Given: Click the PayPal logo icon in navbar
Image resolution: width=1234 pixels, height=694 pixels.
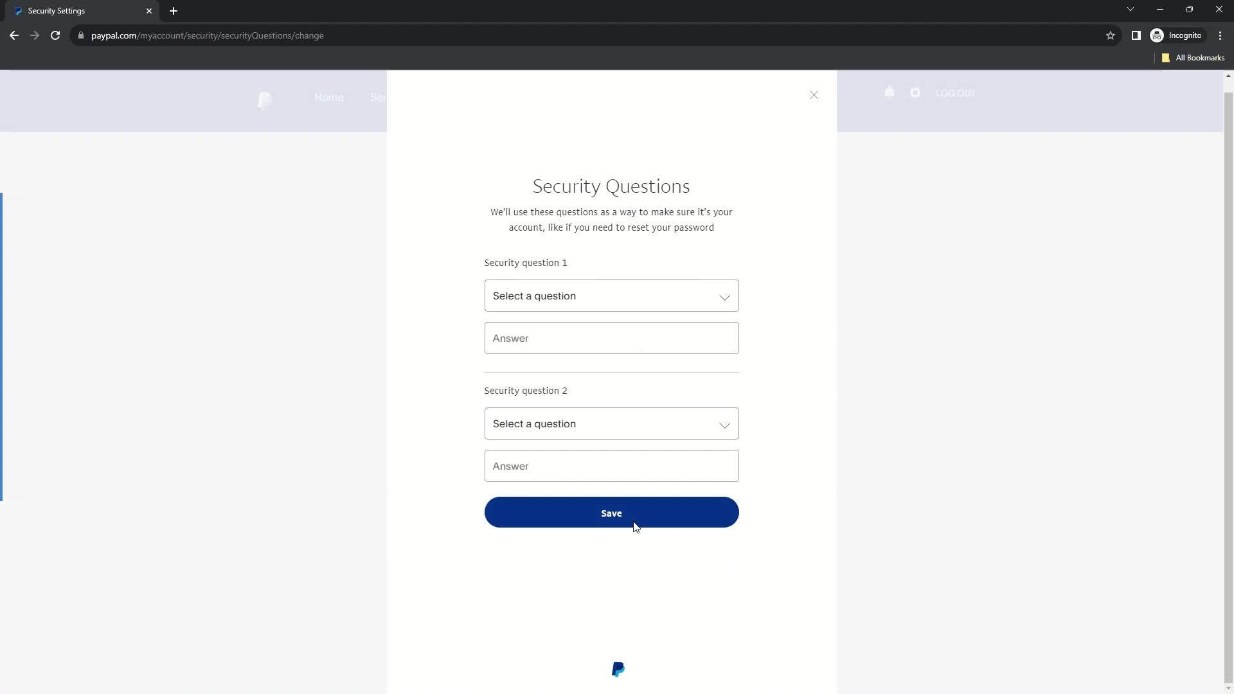Looking at the screenshot, I should pyautogui.click(x=264, y=101).
